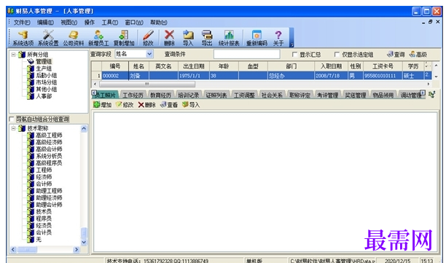Image resolution: width=446 pixels, height=263 pixels.
Task: Open 高级 advanced query
Action: [x=418, y=55]
